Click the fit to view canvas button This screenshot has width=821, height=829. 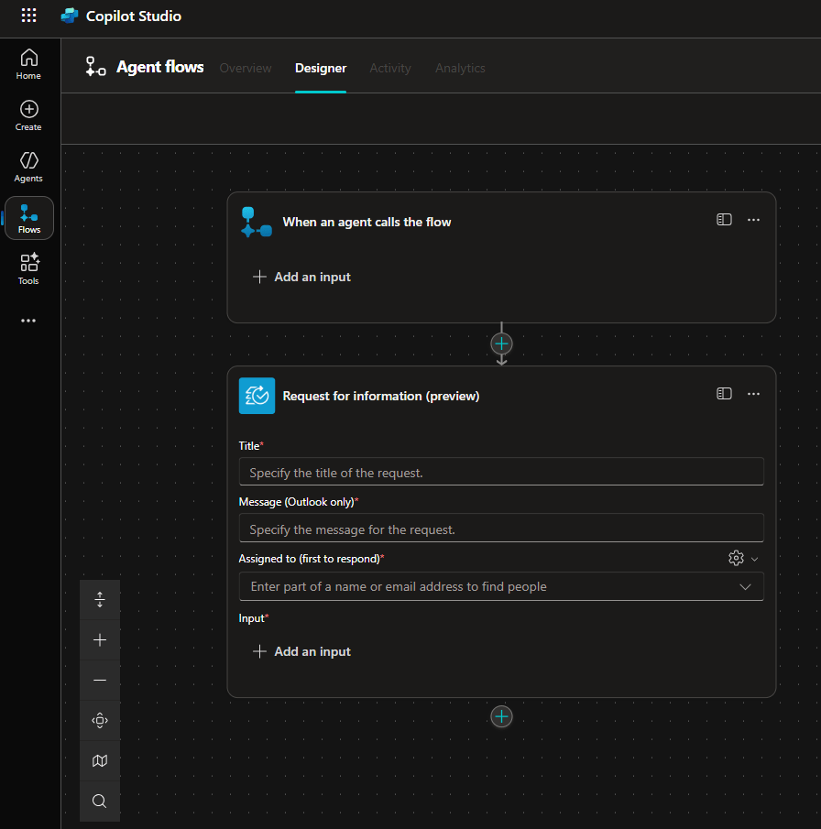pyautogui.click(x=100, y=721)
